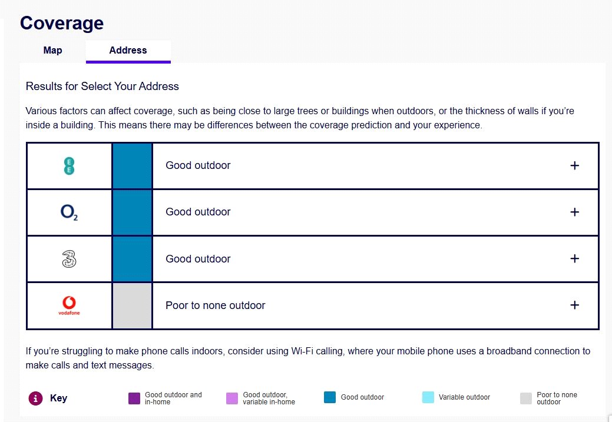Click the EE network logo
Image resolution: width=612 pixels, height=422 pixels.
point(70,166)
